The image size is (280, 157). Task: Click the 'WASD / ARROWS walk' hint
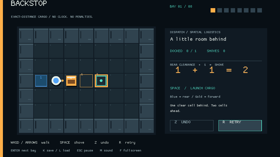(x=30, y=142)
